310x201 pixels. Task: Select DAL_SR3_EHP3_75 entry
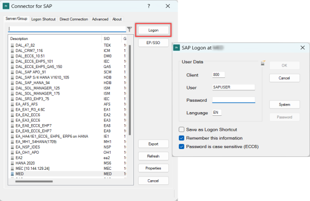point(68,99)
